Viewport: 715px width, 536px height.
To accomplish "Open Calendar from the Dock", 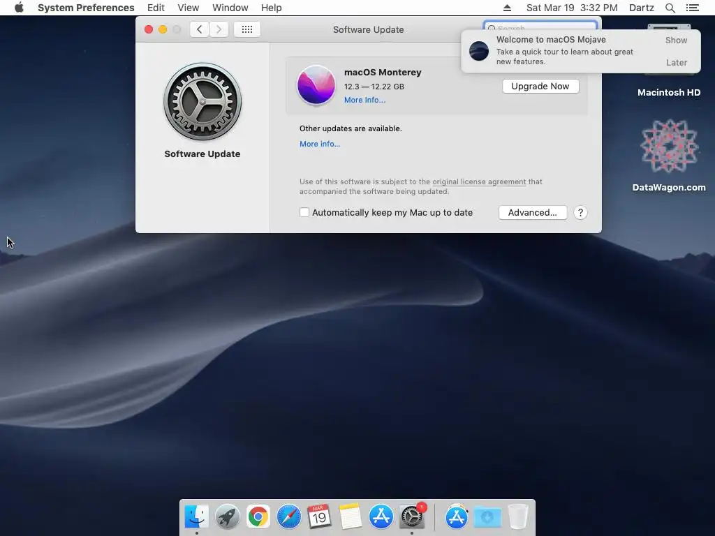I will 319,516.
